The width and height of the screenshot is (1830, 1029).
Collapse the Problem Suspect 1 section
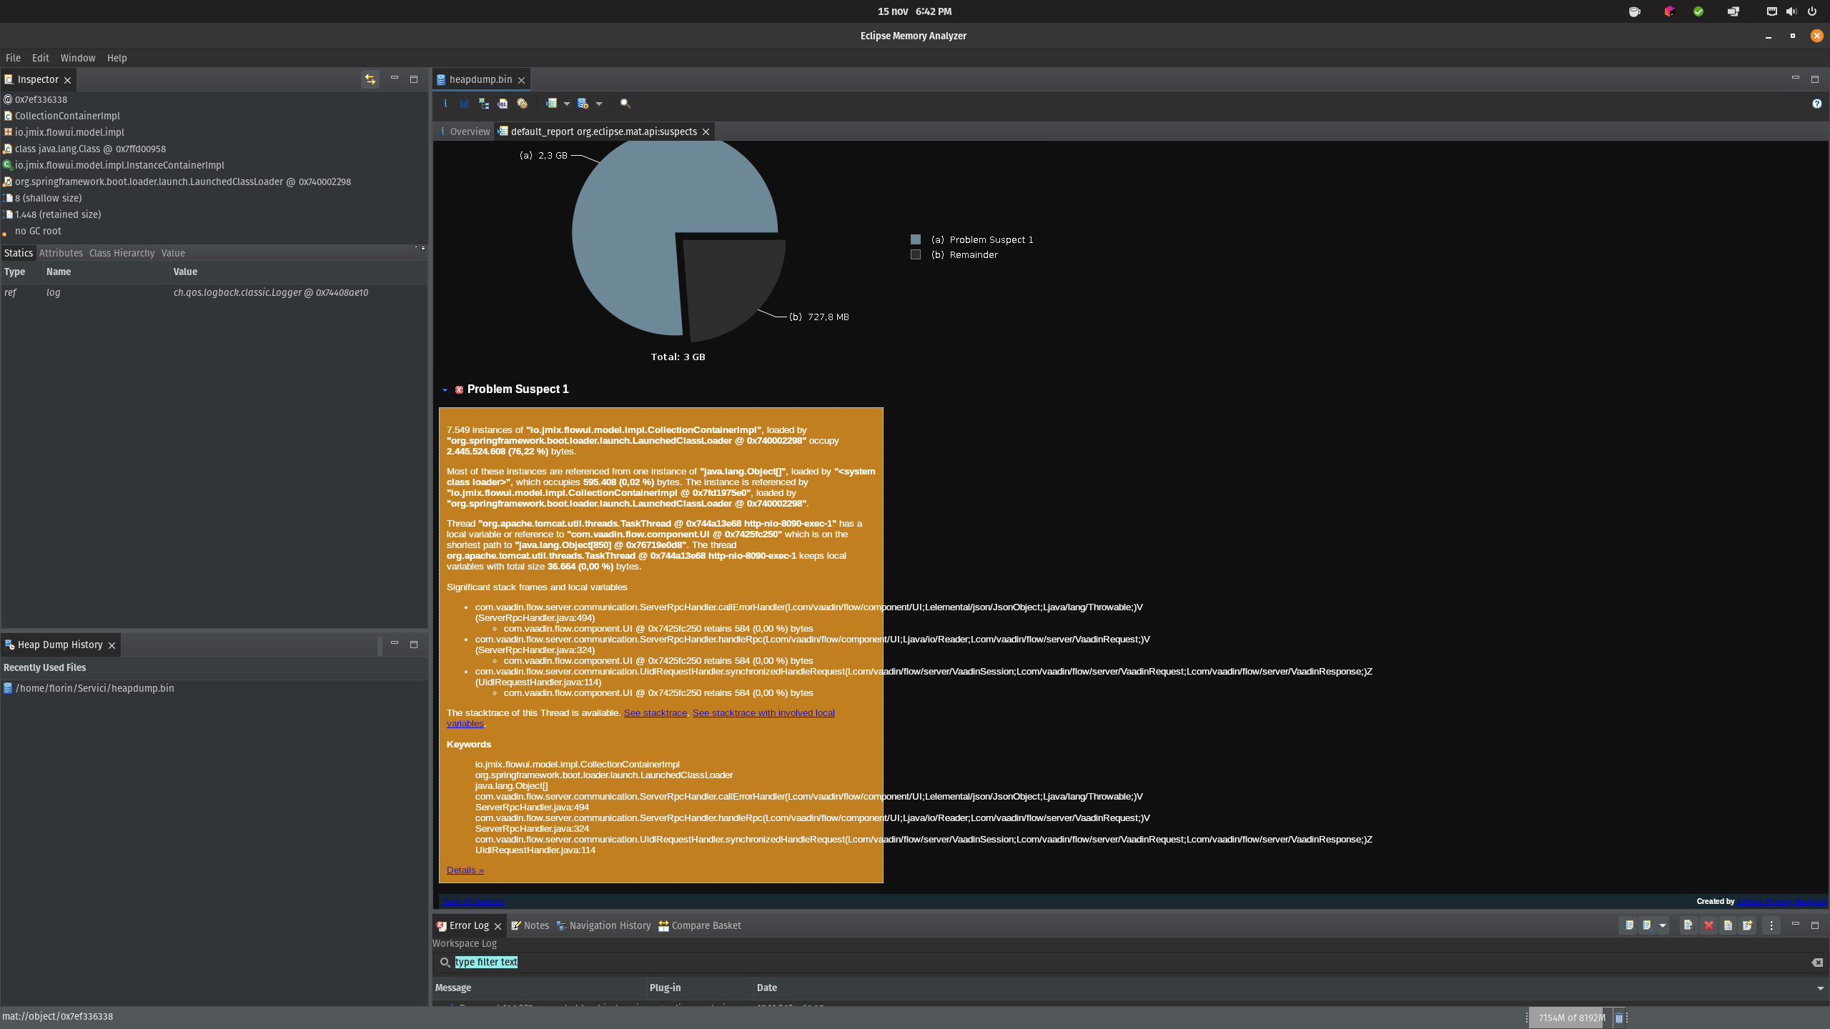445,390
